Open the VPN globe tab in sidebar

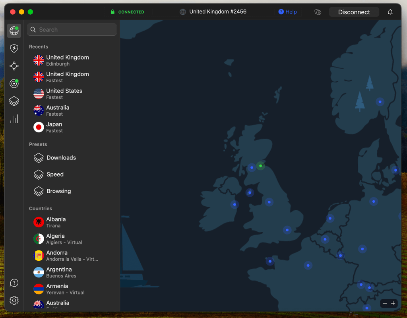(x=14, y=31)
